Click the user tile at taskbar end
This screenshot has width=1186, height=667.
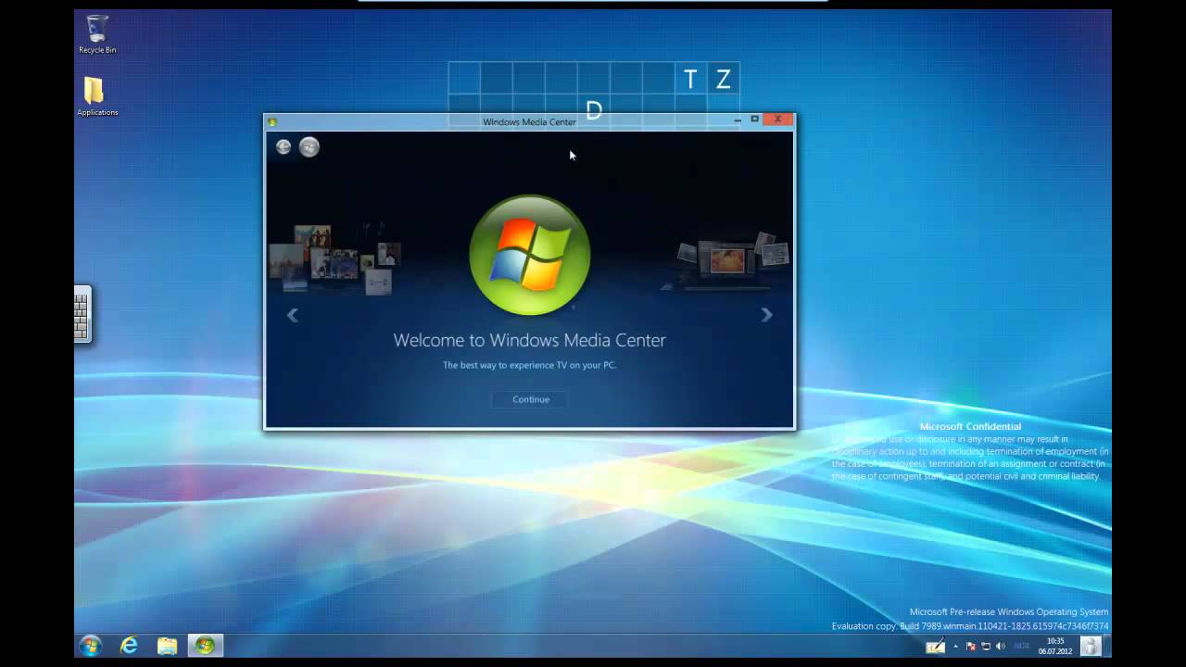point(1091,646)
